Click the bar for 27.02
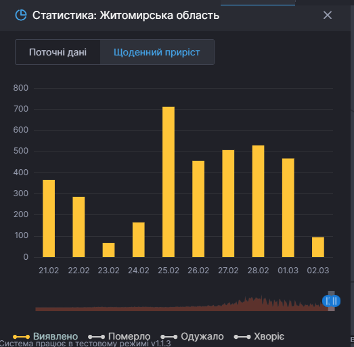The height and width of the screenshot is (347, 354). coord(228,204)
